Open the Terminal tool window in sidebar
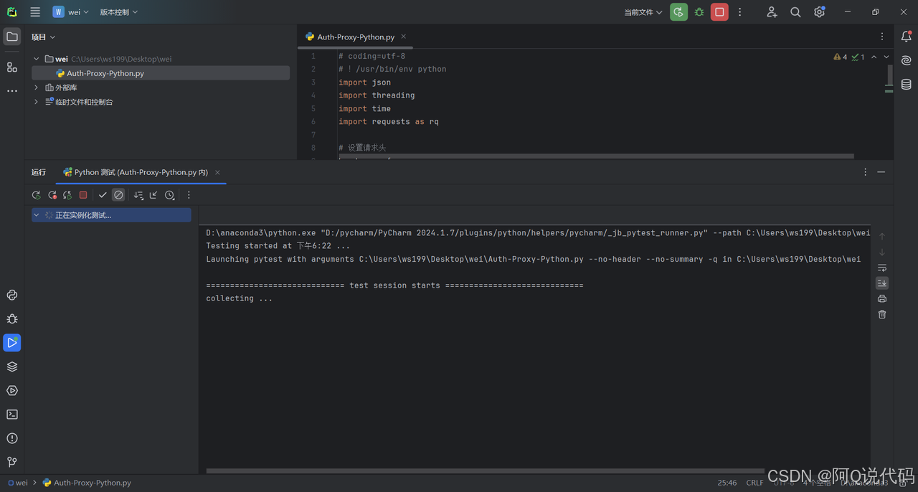The height and width of the screenshot is (492, 918). (12, 415)
